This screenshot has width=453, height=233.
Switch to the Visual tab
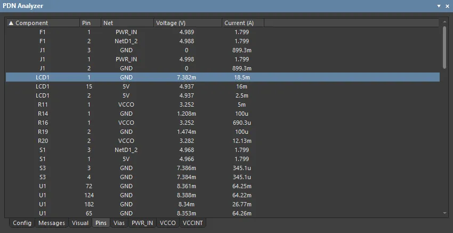[80, 223]
